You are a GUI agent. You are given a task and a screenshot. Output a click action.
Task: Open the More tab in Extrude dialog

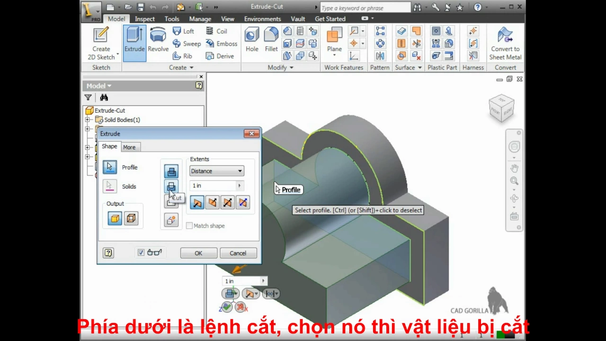point(129,147)
